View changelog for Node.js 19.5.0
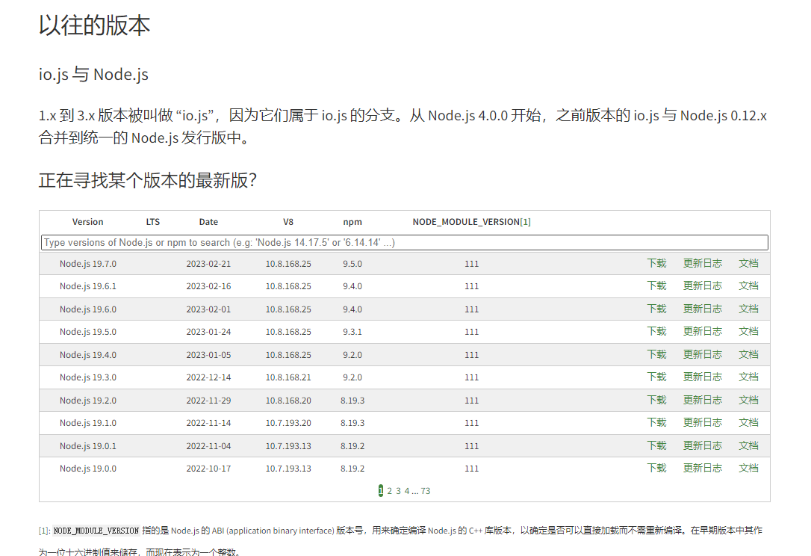Image resolution: width=811 pixels, height=556 pixels. pyautogui.click(x=703, y=331)
